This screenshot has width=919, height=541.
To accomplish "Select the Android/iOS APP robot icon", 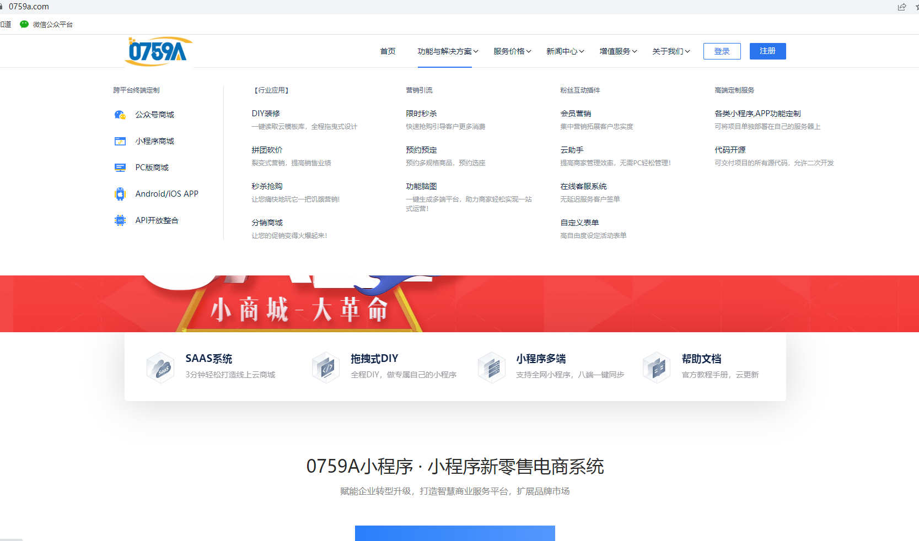I will pos(120,193).
